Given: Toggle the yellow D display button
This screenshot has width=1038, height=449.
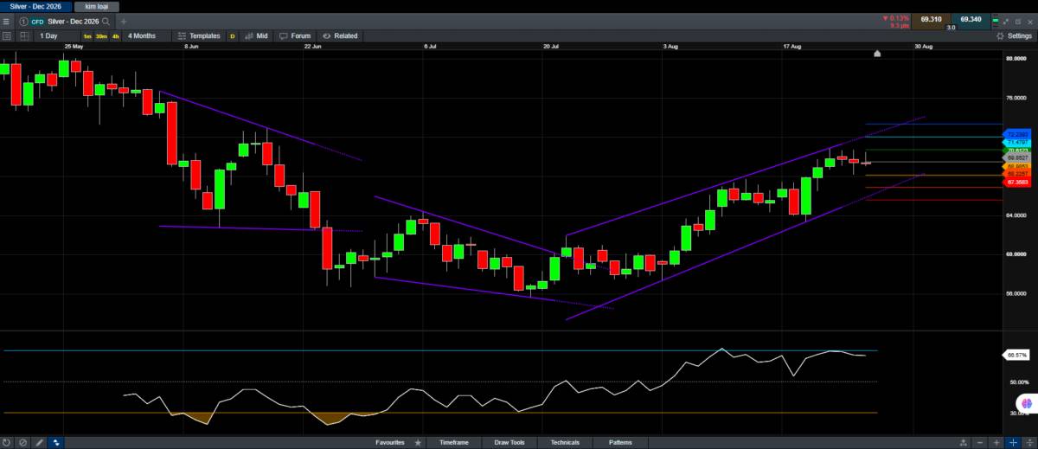Looking at the screenshot, I should (232, 36).
